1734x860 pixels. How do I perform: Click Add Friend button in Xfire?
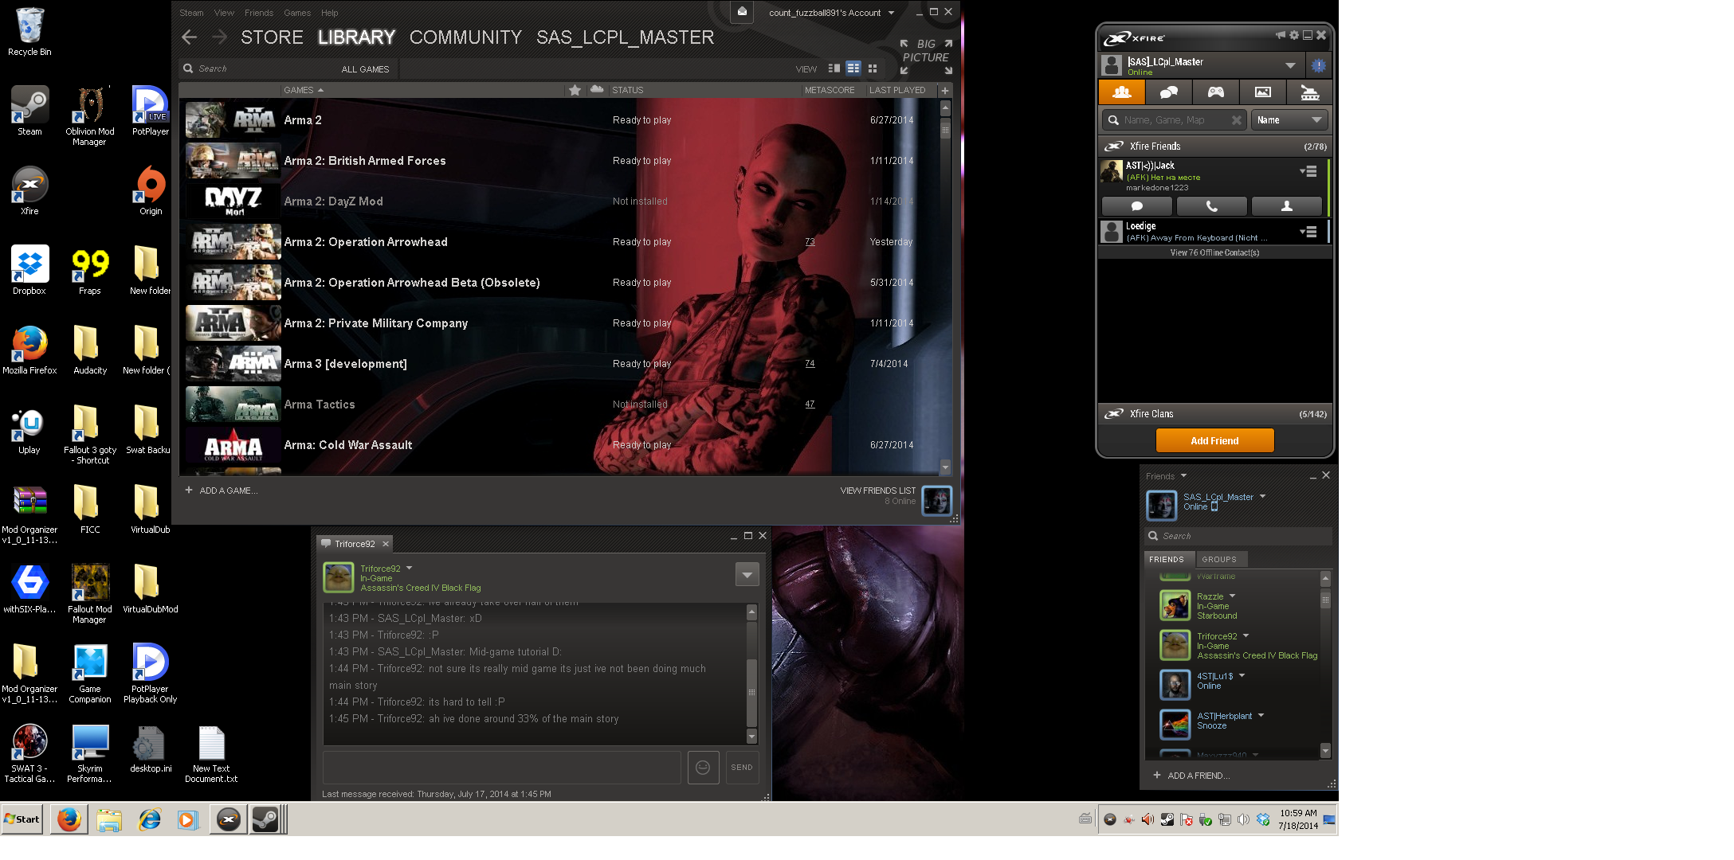pyautogui.click(x=1214, y=441)
